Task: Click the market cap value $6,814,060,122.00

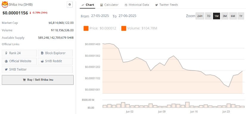Action: click(61, 23)
